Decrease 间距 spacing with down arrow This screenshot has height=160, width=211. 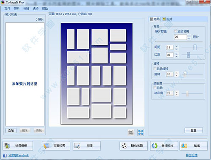pyautogui.click(x=177, y=49)
